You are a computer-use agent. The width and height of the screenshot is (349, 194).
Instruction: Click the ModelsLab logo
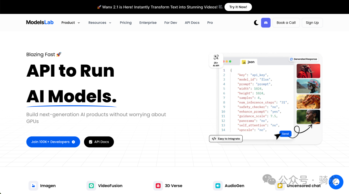coord(40,23)
